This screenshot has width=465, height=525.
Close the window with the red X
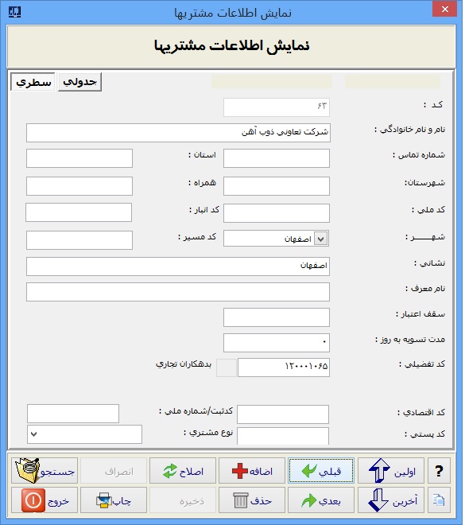(444, 9)
